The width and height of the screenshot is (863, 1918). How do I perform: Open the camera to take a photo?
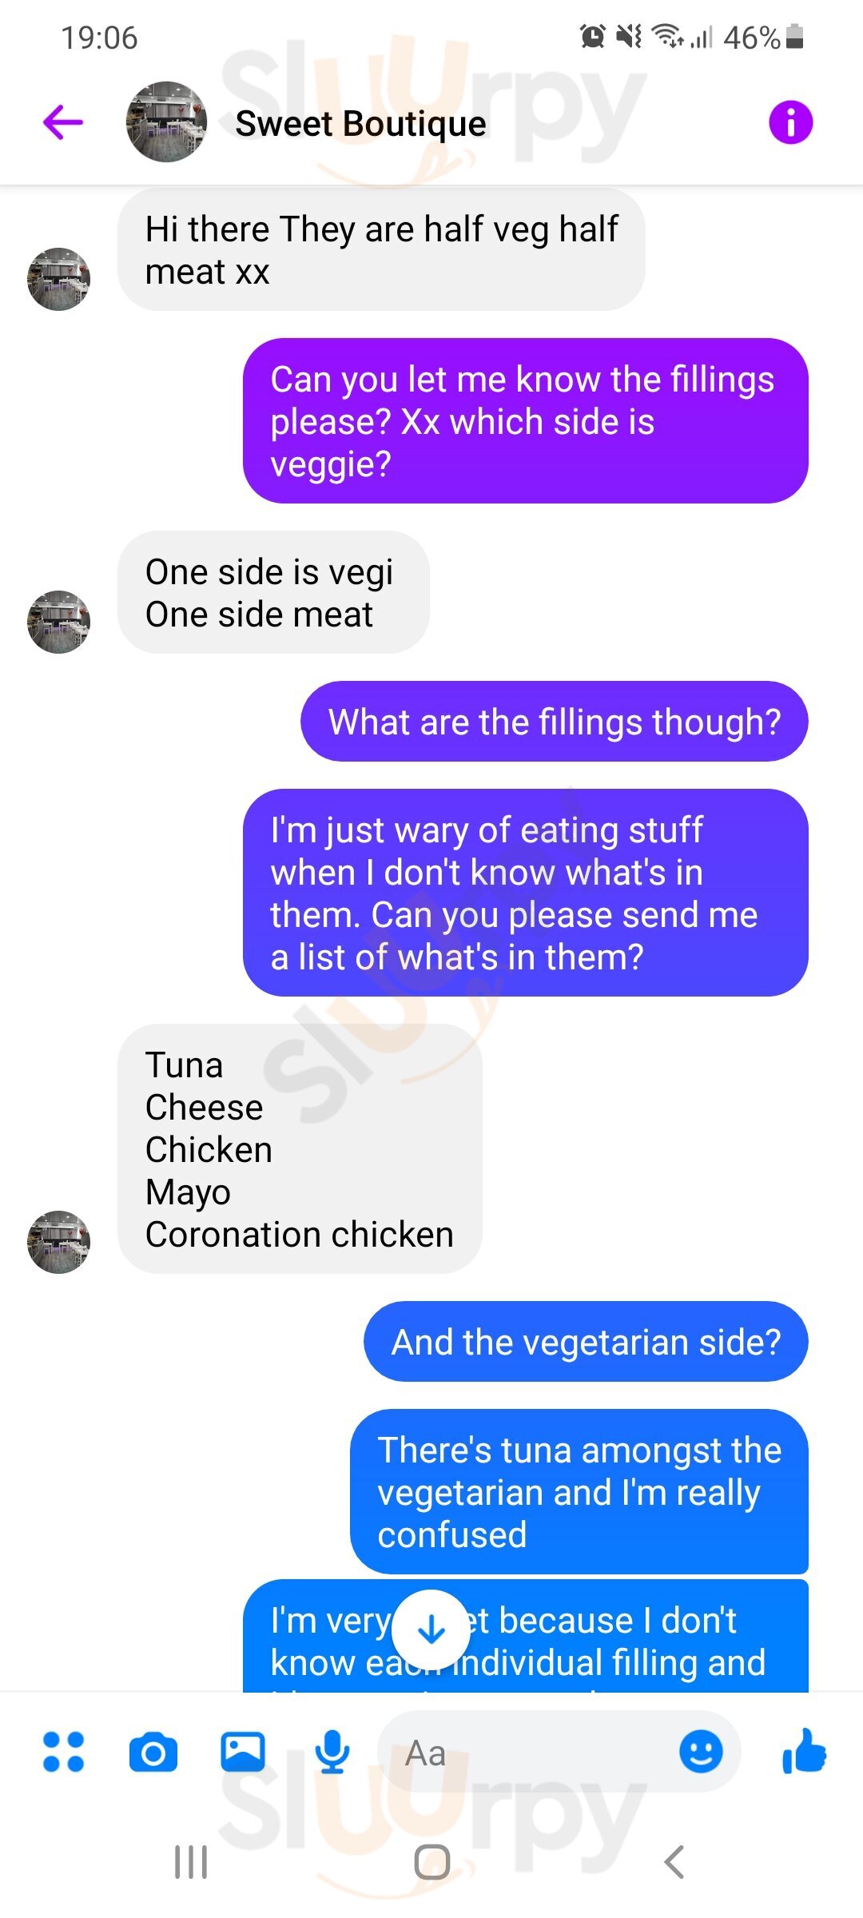tap(153, 1753)
